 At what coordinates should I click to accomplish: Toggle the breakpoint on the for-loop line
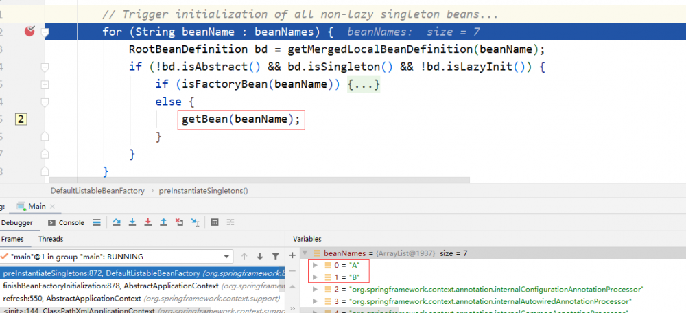point(29,32)
